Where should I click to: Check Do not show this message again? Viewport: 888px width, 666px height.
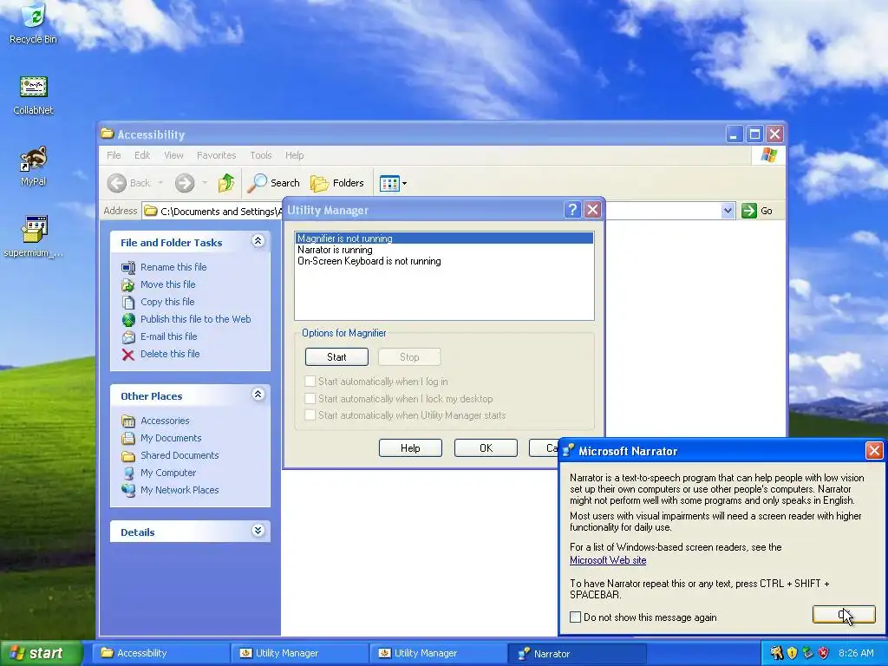(576, 617)
